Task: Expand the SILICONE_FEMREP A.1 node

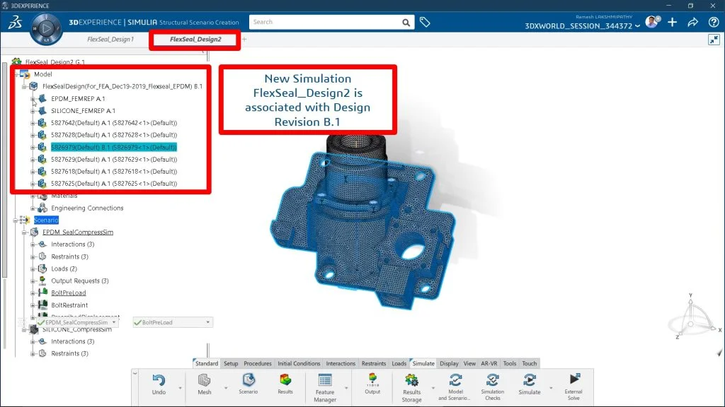Action: pyautogui.click(x=33, y=111)
